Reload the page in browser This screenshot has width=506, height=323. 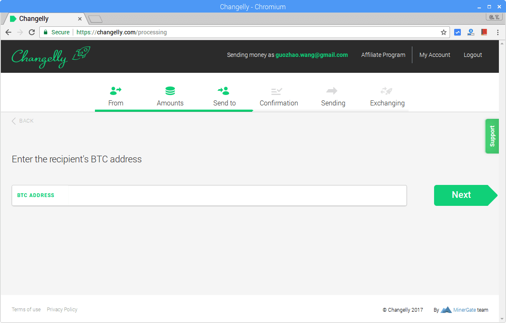32,32
